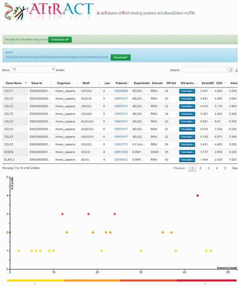
Task: Click the Previous pagination button
Action: point(179,168)
